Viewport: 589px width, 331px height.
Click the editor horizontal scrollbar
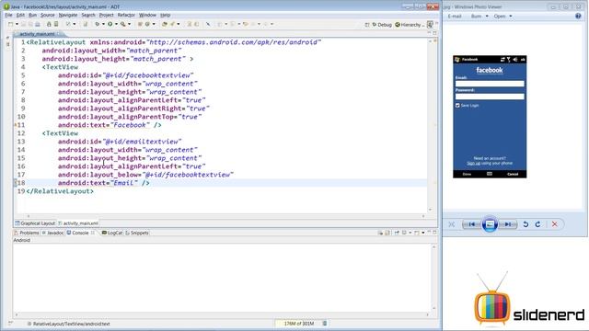pos(225,216)
